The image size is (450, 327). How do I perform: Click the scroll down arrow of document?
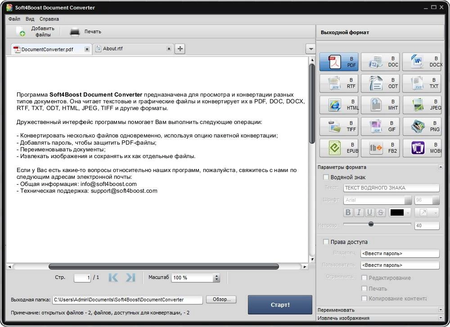(312, 260)
